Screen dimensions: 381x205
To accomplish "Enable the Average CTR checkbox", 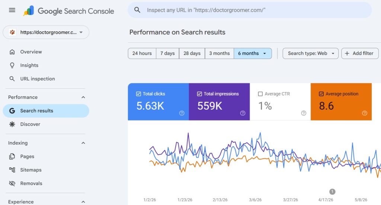I will (x=260, y=94).
